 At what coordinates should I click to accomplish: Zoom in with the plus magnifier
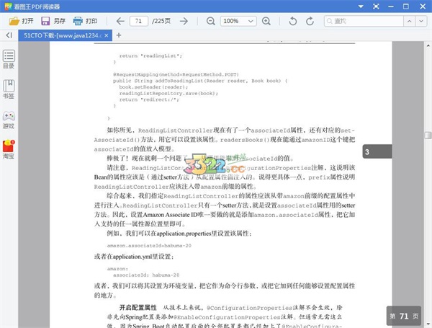click(266, 21)
